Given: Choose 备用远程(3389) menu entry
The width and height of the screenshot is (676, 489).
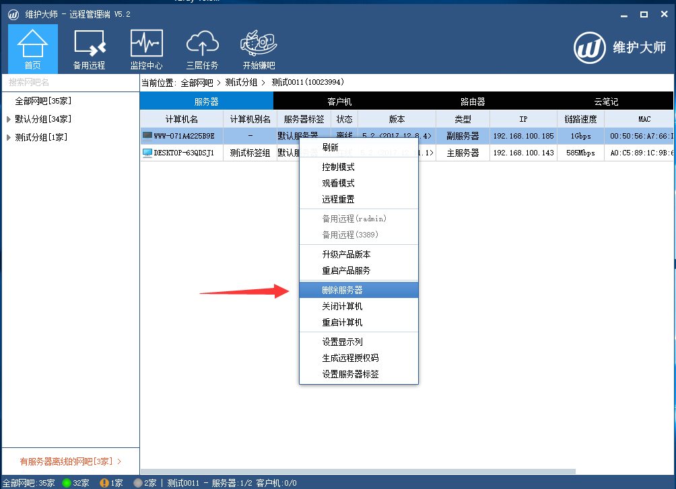Looking at the screenshot, I should pyautogui.click(x=359, y=235).
